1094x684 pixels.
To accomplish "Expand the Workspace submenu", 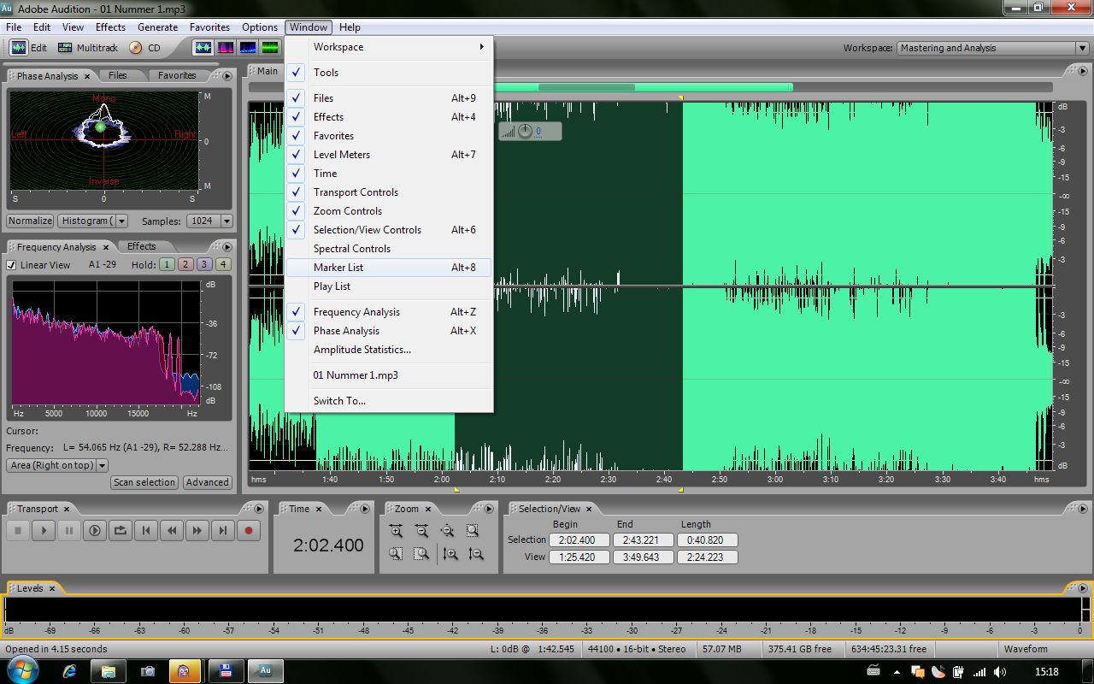I will (x=389, y=47).
